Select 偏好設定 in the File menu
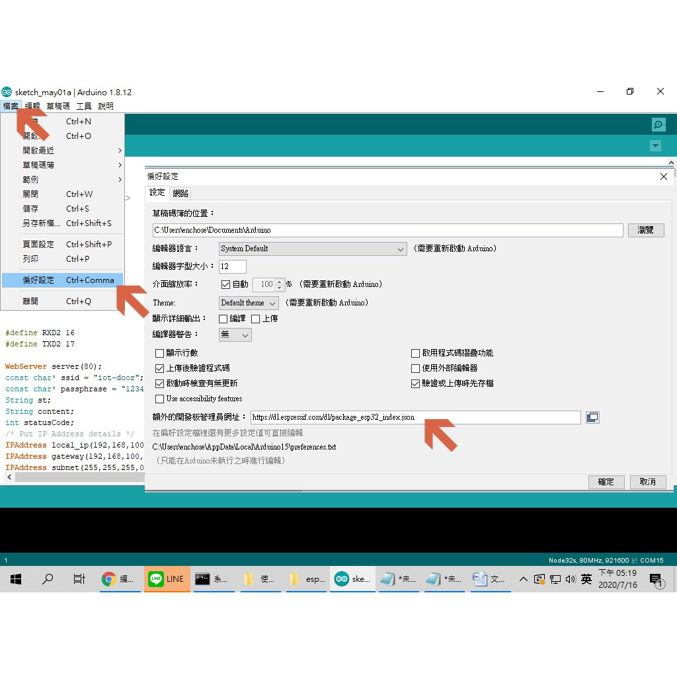This screenshot has width=677, height=677. tap(63, 280)
